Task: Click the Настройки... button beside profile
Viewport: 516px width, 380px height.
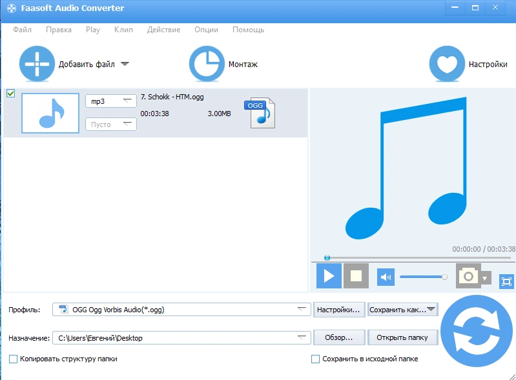Action: (339, 310)
